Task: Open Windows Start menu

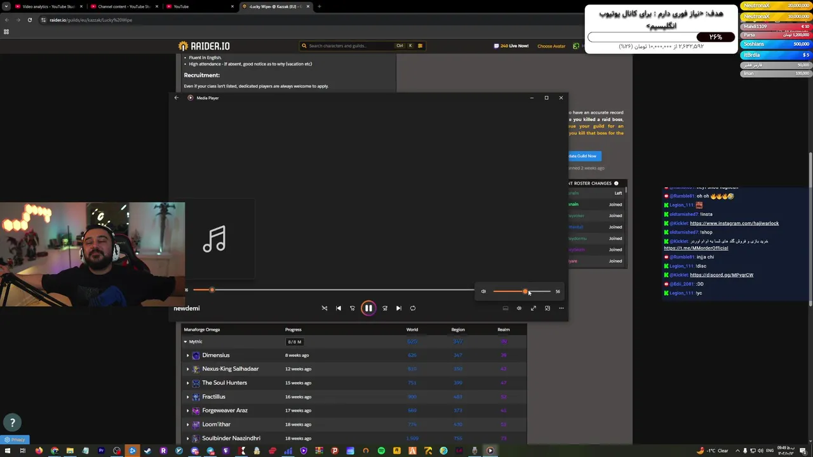Action: [x=7, y=451]
